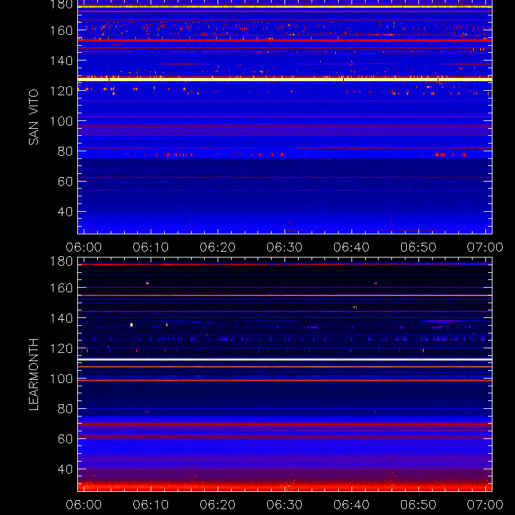
Task: Click the 180 frequency tick on Learmonth plot
Action: point(61,261)
